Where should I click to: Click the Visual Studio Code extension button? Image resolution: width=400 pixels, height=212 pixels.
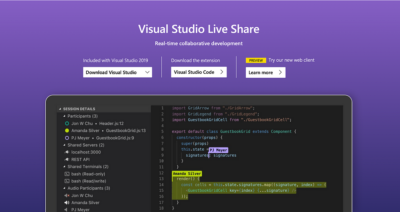click(199, 72)
